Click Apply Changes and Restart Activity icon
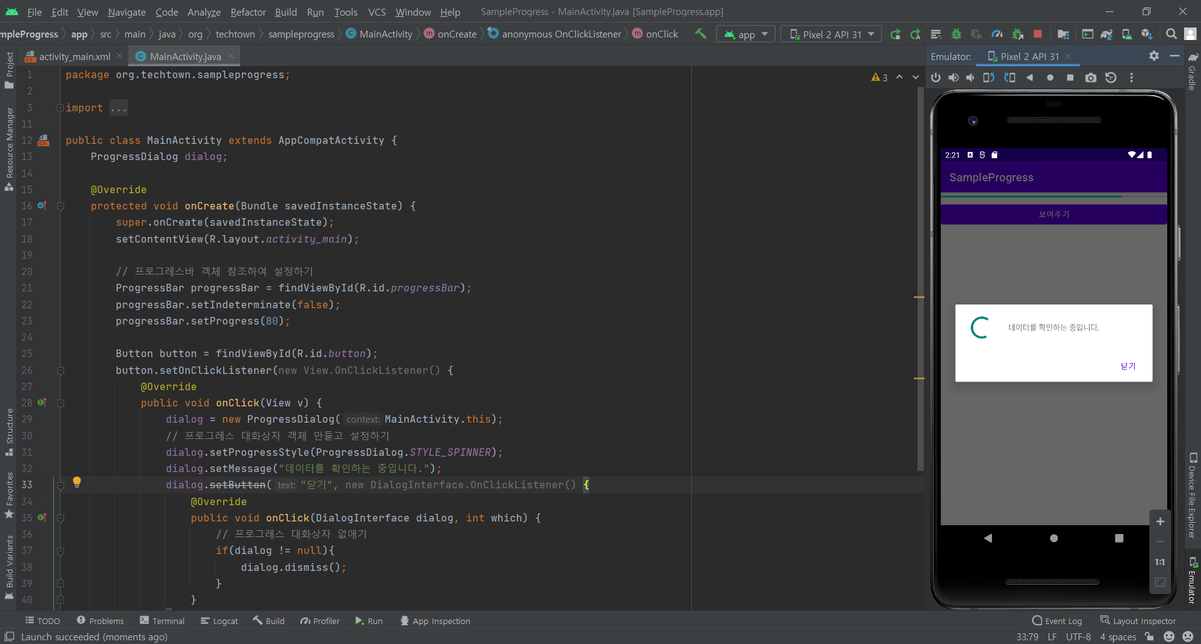The image size is (1201, 644). tap(916, 34)
